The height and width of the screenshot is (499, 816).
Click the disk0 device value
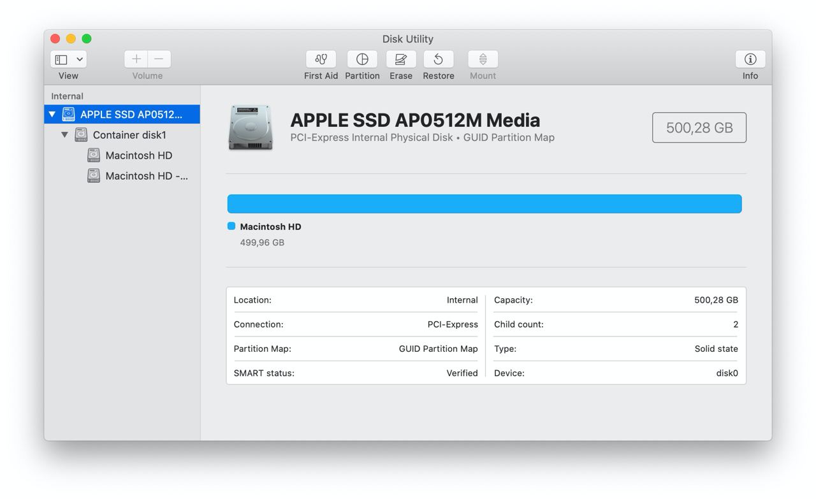coord(727,373)
